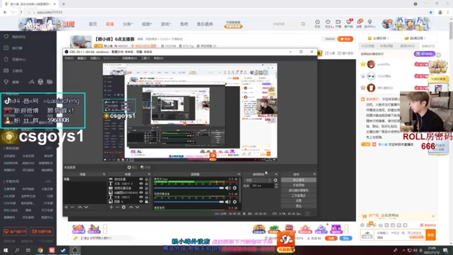Add a new scene with the plus icon
Screen dimensions: 453x255
click(66, 207)
